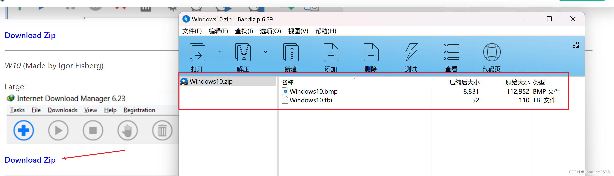Open the 帮助(H) menu
Viewport: 614px width, 176px height.
(x=326, y=31)
